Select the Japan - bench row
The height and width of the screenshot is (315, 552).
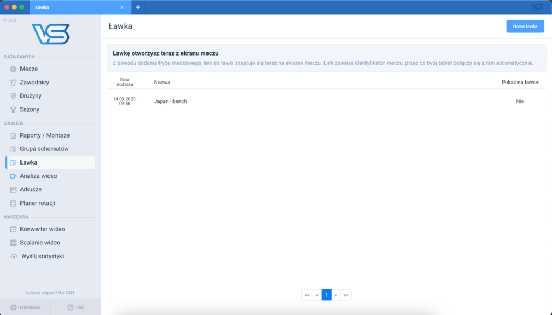pyautogui.click(x=170, y=101)
